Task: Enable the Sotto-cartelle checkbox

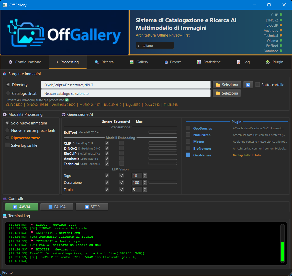Action: coord(257,85)
